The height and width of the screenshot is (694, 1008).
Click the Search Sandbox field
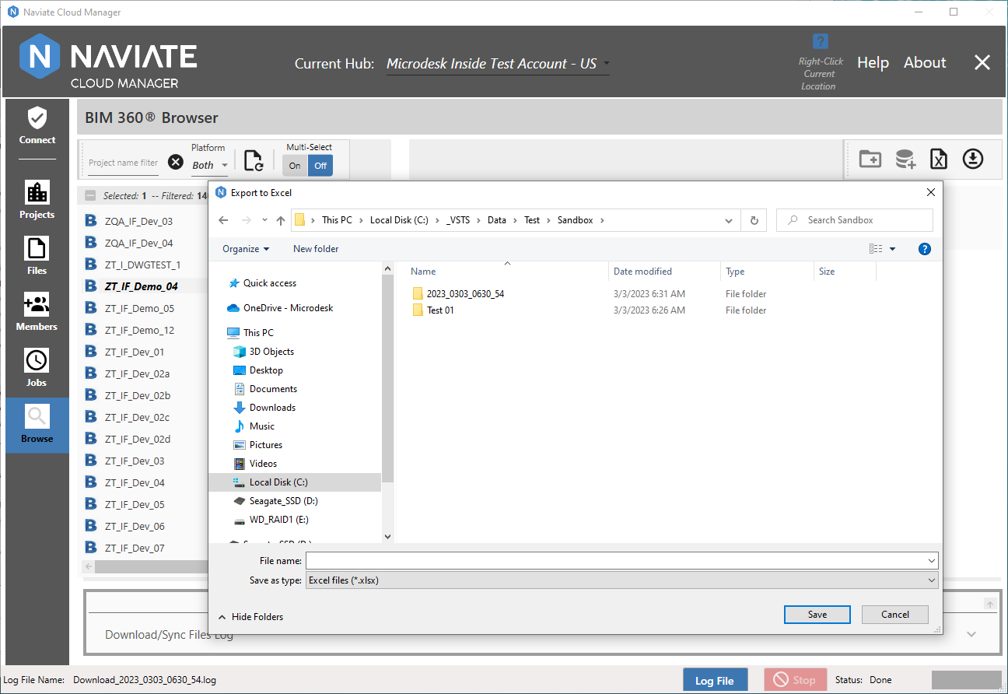click(x=854, y=220)
